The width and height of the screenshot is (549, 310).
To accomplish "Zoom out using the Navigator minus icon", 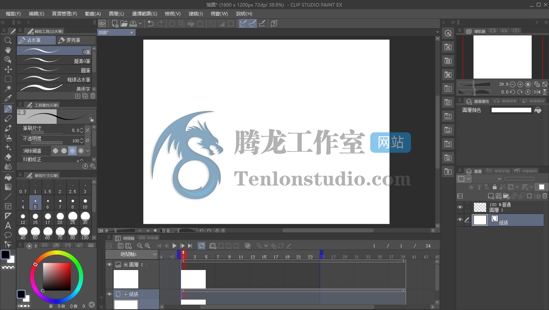I will point(512,84).
